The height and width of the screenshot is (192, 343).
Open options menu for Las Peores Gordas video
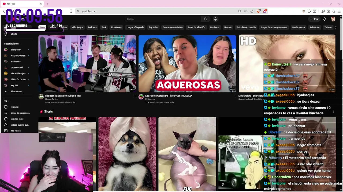click(x=235, y=96)
